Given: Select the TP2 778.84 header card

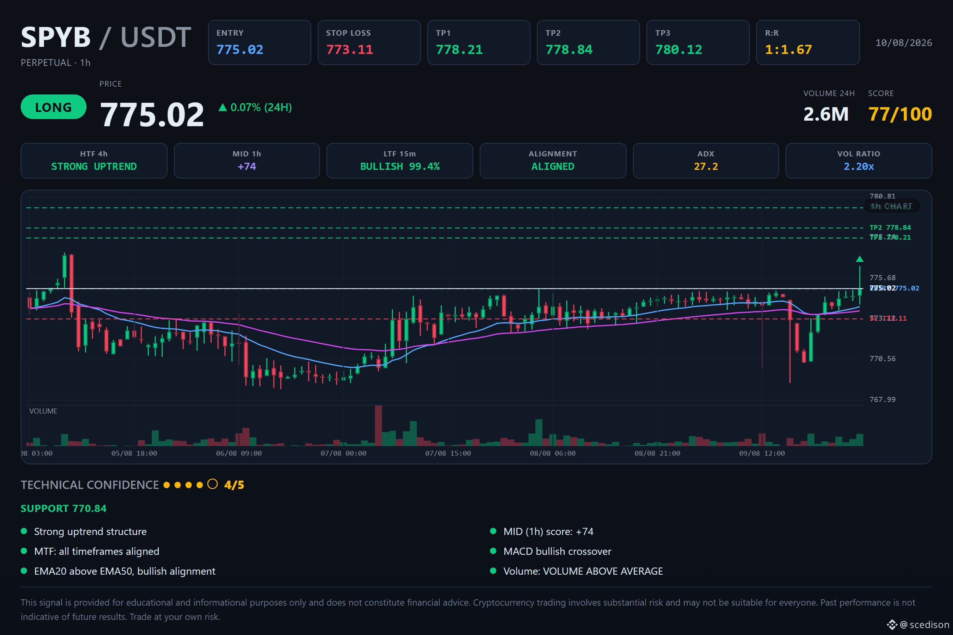Looking at the screenshot, I should [x=588, y=42].
